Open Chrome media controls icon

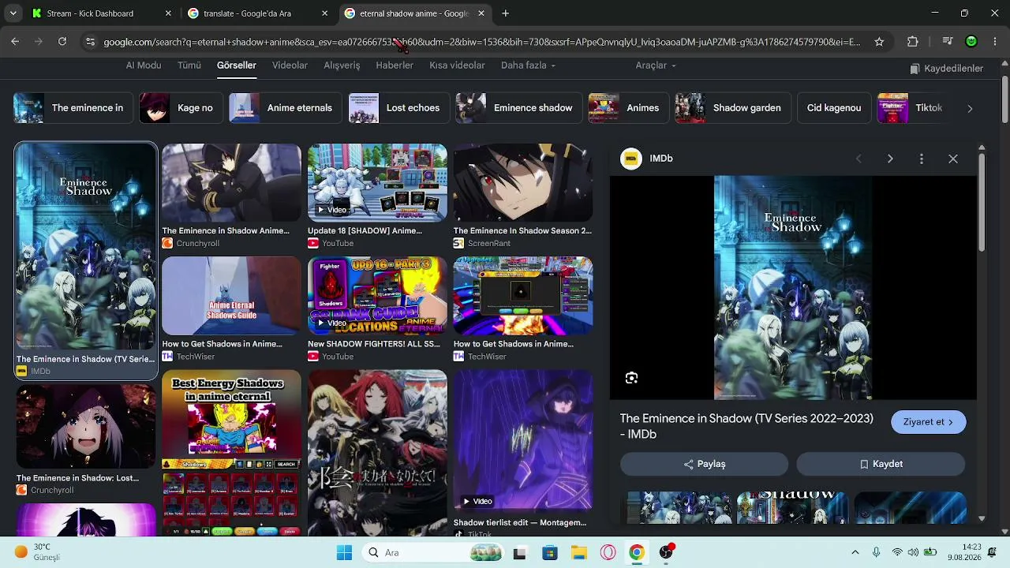948,42
